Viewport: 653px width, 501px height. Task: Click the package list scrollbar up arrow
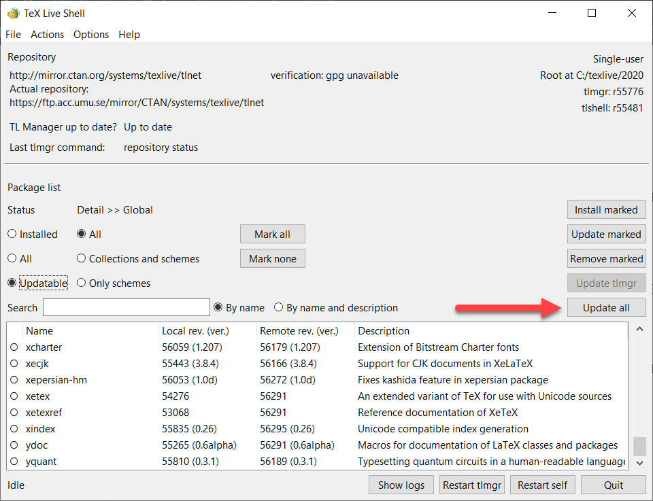coord(639,328)
